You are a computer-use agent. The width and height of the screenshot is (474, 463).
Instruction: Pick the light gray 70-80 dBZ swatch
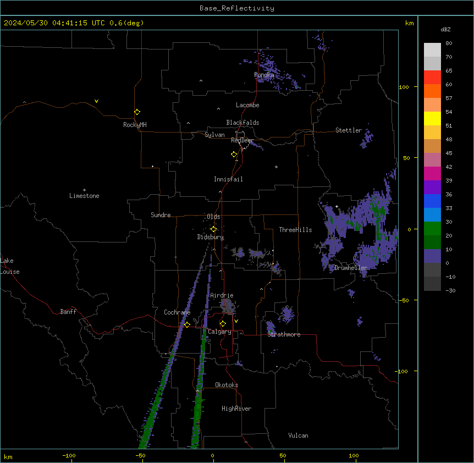(432, 50)
